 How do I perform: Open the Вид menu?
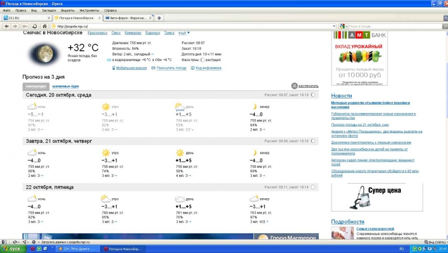34,11
